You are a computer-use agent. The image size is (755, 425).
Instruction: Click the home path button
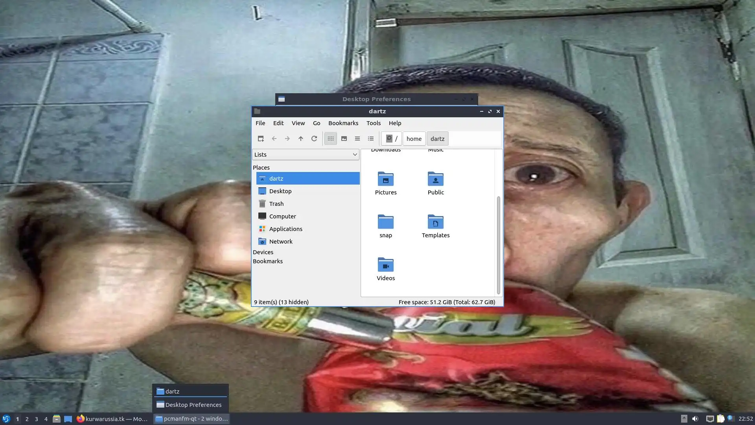coord(414,139)
